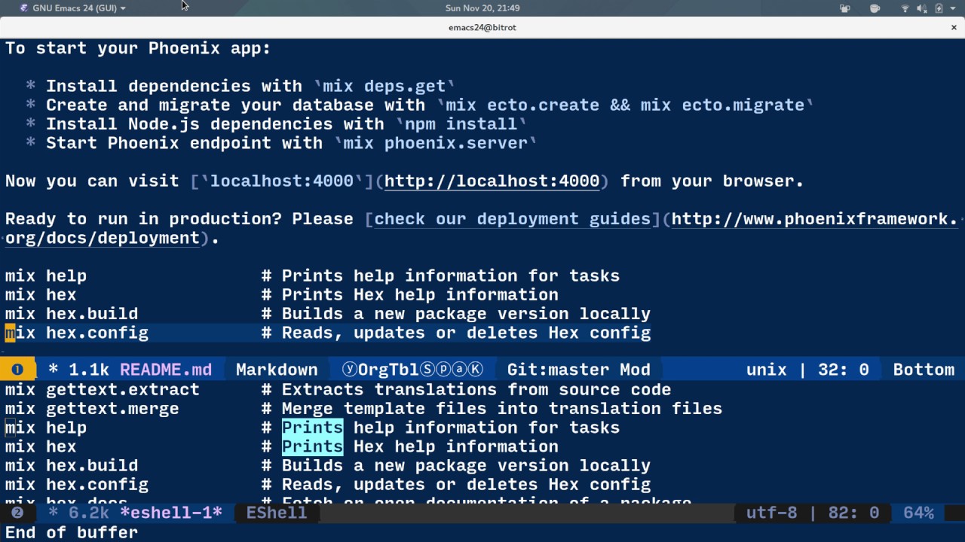Click the circled p minor-mode indicator

point(443,370)
